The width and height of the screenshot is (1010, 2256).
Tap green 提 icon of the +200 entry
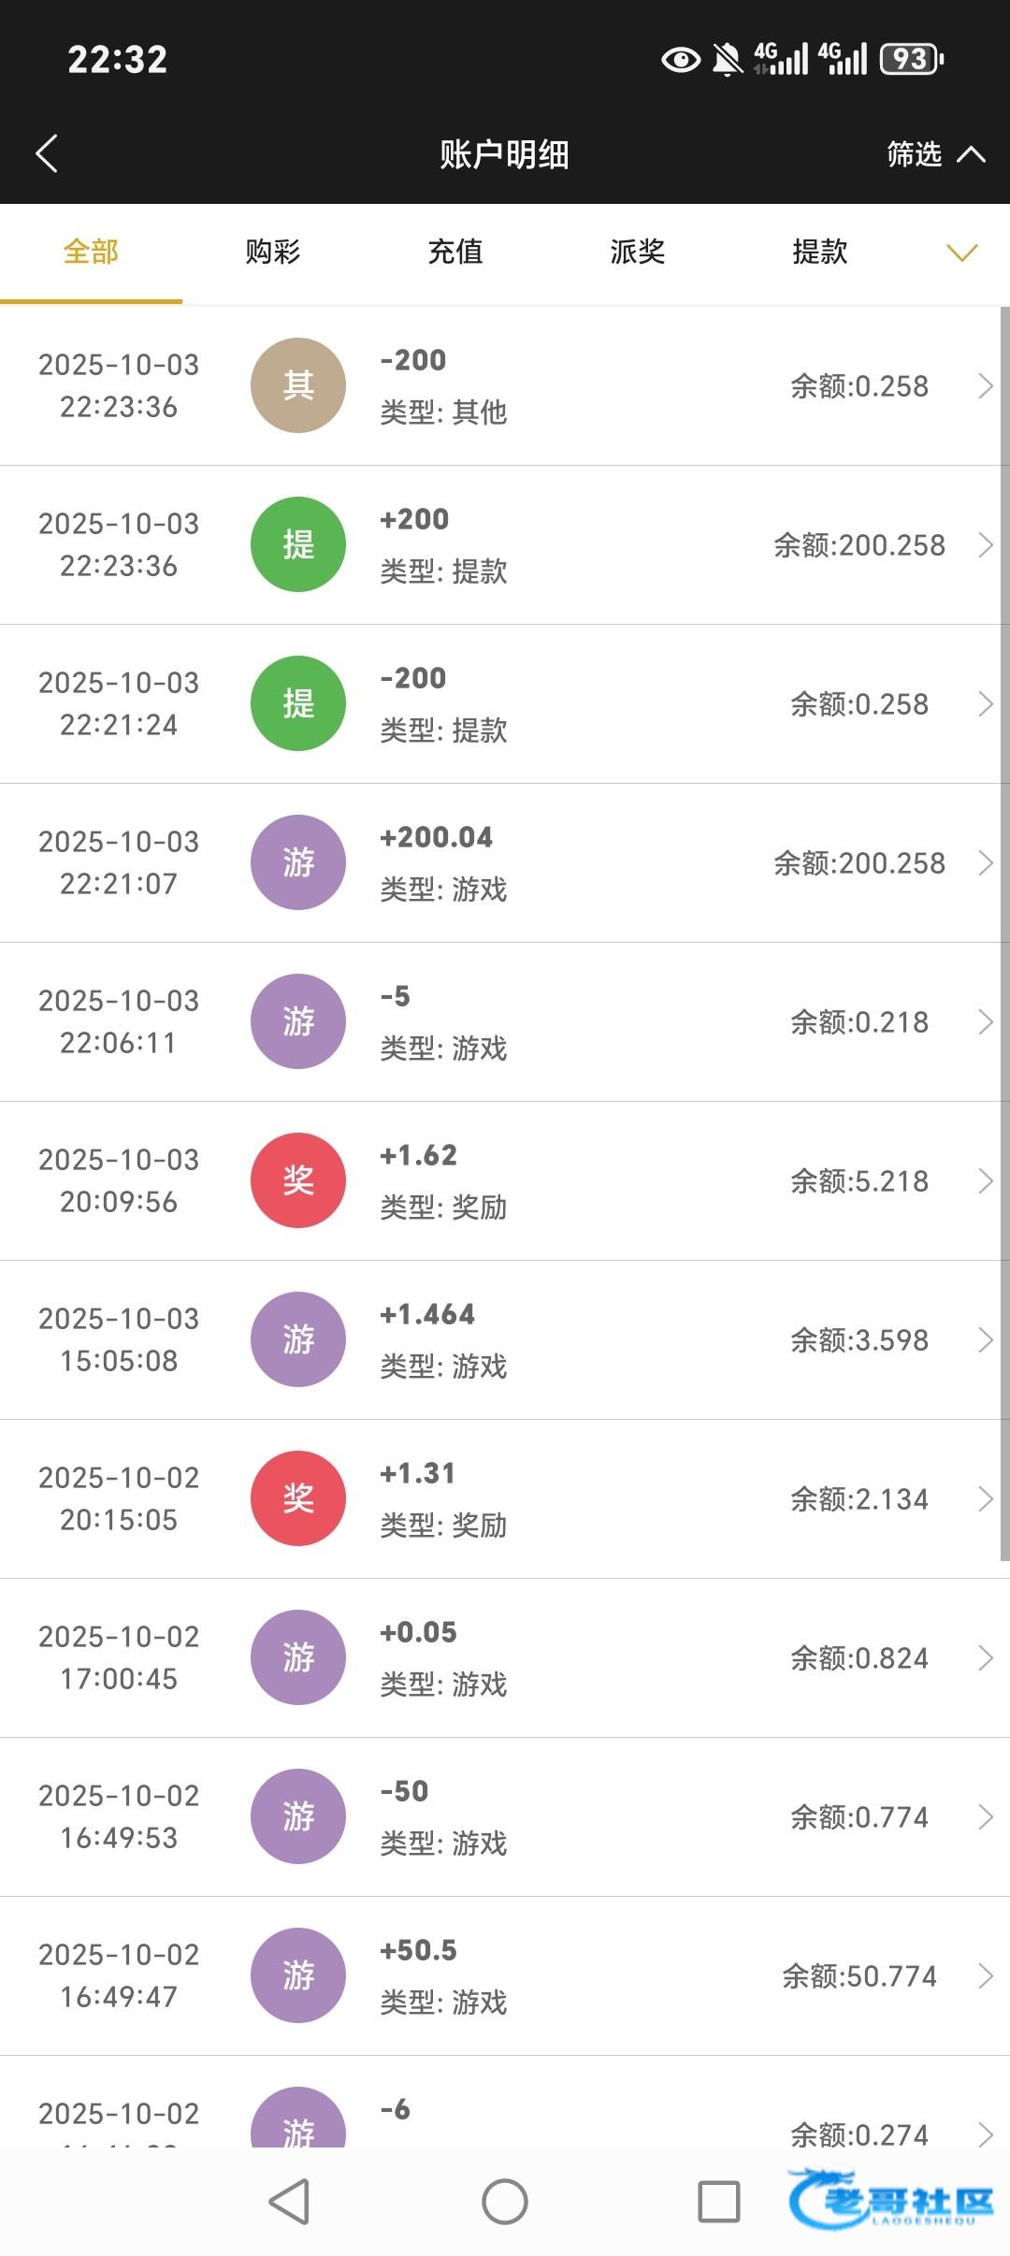click(x=298, y=544)
